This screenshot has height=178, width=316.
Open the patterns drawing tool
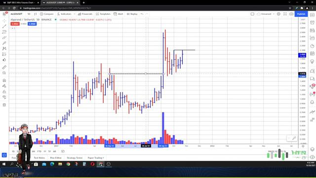coord(4,48)
